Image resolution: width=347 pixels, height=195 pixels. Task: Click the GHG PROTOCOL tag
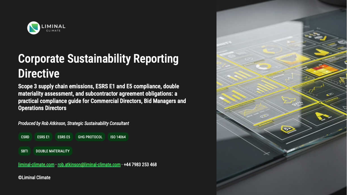pyautogui.click(x=90, y=137)
